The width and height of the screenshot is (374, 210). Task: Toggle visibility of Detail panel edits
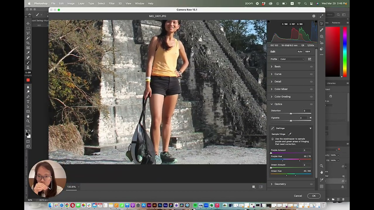click(x=311, y=82)
